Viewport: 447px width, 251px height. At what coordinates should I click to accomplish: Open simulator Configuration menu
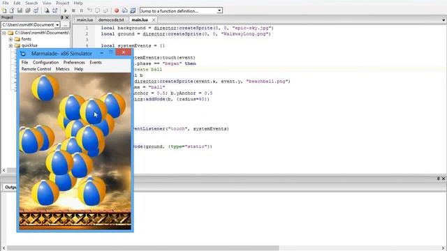coord(45,62)
